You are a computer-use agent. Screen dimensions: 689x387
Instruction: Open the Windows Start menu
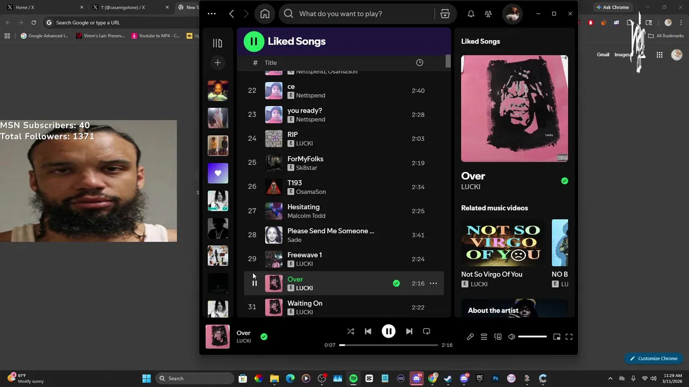pos(146,378)
